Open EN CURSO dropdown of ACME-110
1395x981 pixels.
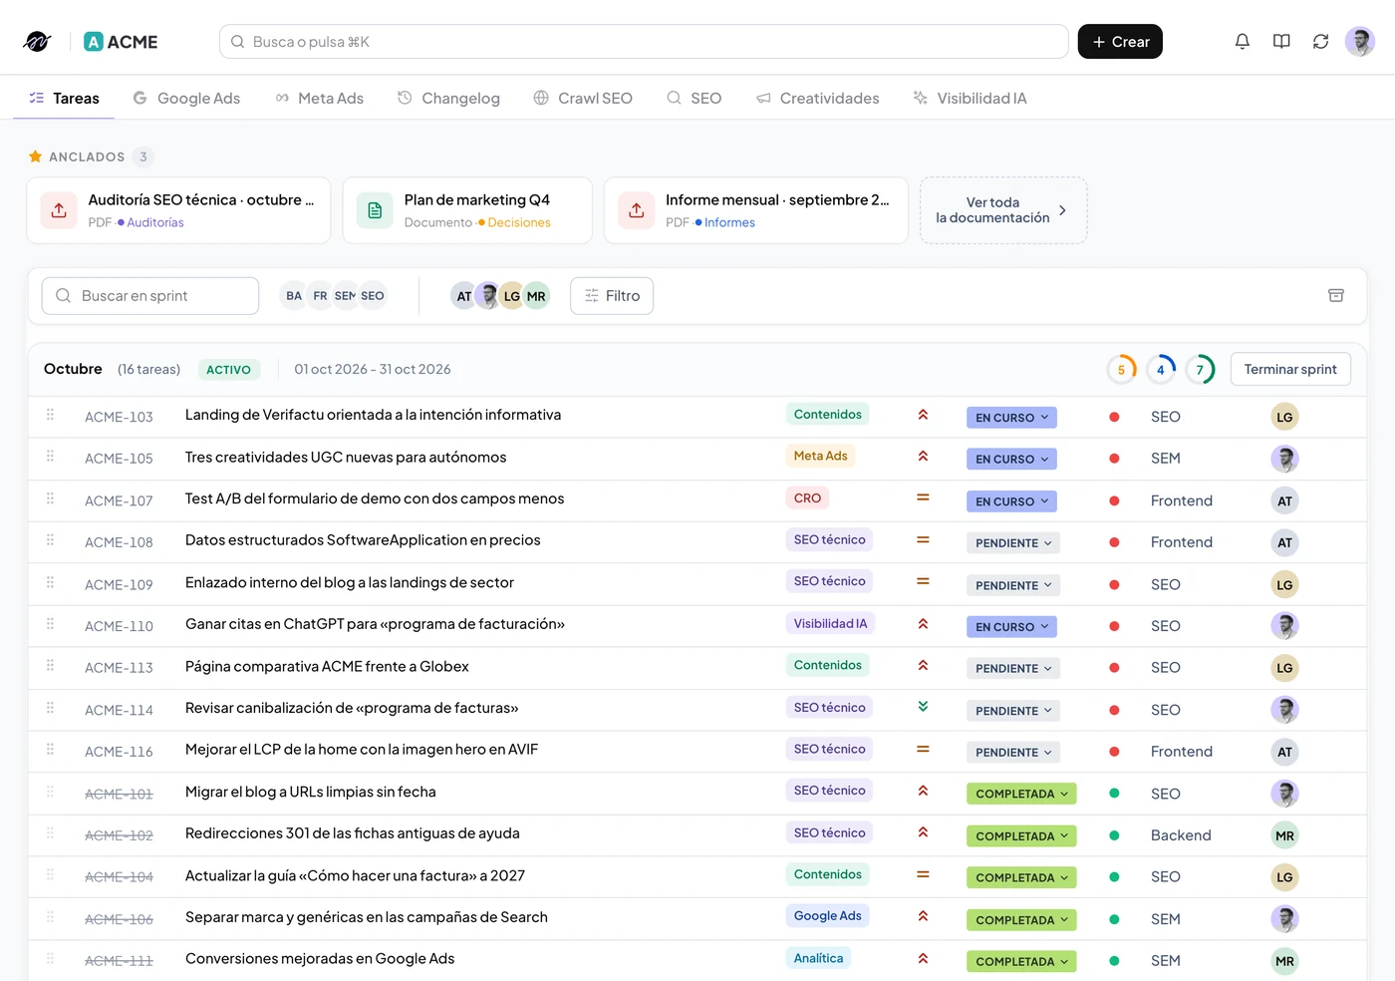tap(1011, 627)
